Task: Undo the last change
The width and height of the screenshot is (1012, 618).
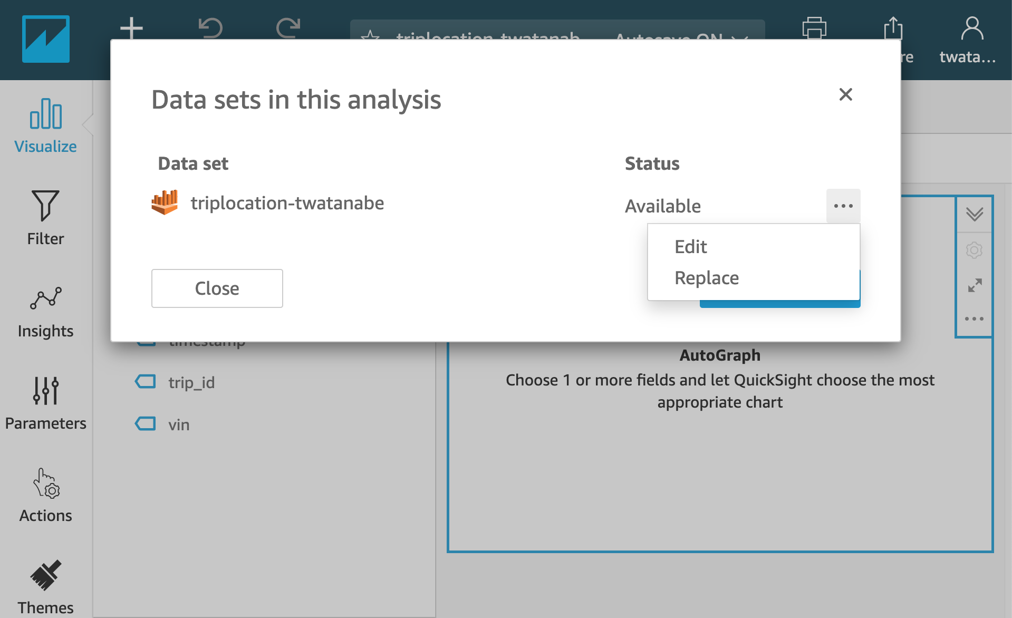Action: [210, 28]
